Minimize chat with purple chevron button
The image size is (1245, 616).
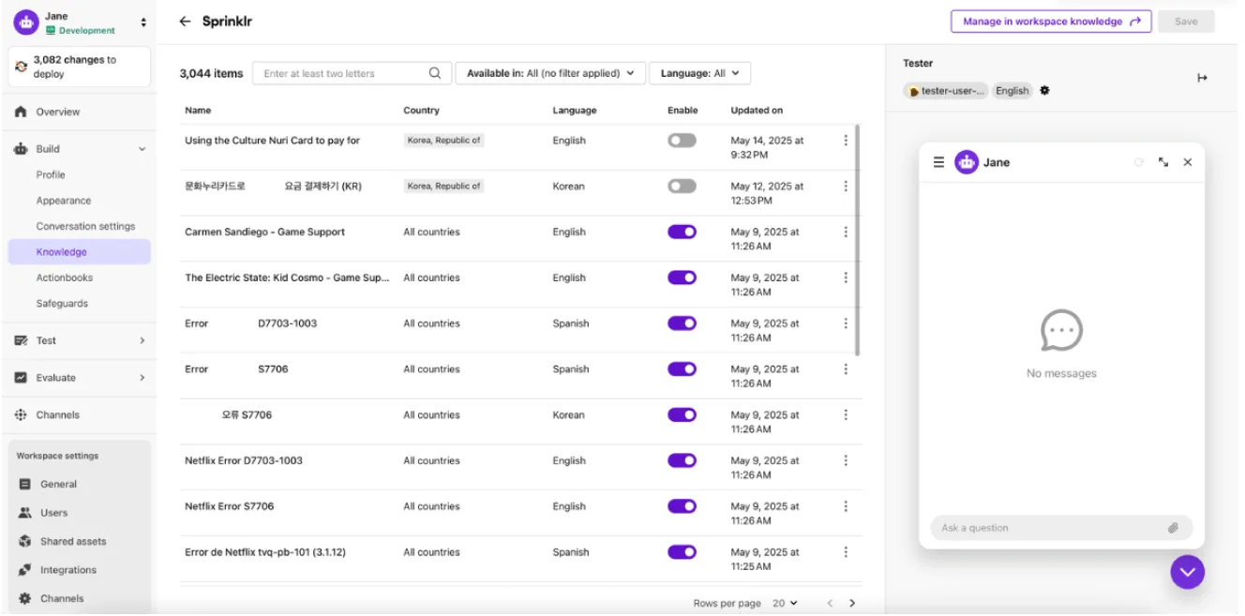tap(1188, 572)
